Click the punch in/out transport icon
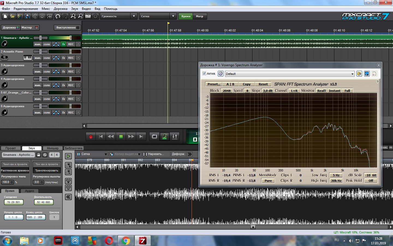Image resolution: width=393 pixels, height=246 pixels. click(175, 136)
